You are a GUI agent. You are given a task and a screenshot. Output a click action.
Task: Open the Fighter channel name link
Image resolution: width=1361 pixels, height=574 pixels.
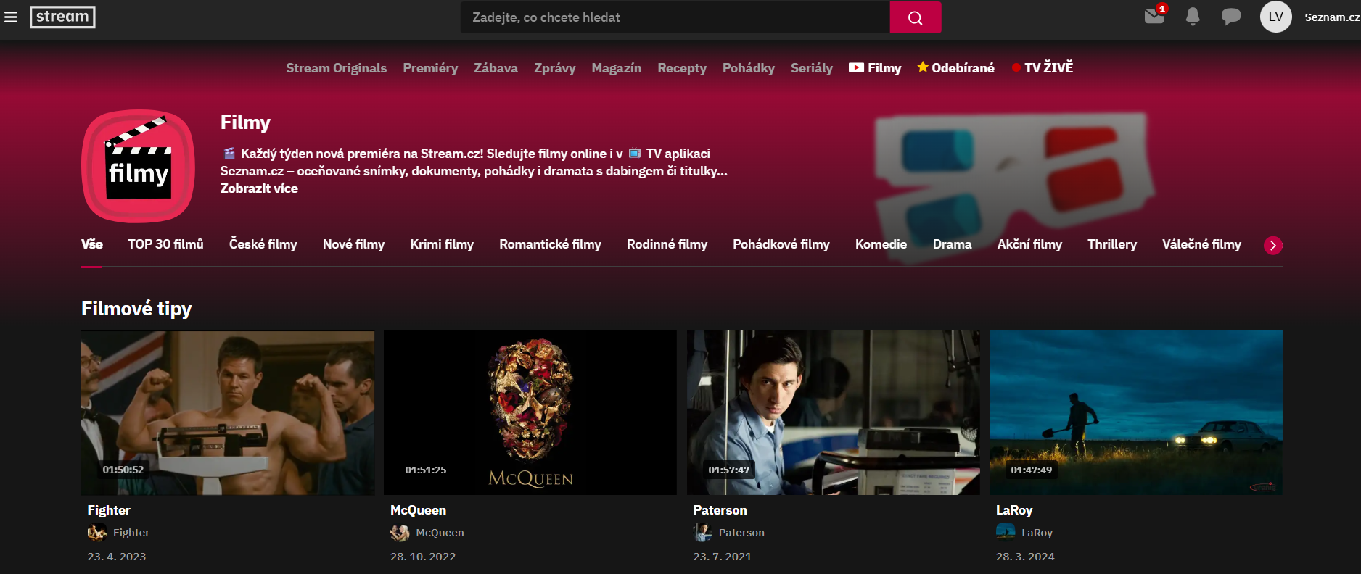tap(131, 533)
